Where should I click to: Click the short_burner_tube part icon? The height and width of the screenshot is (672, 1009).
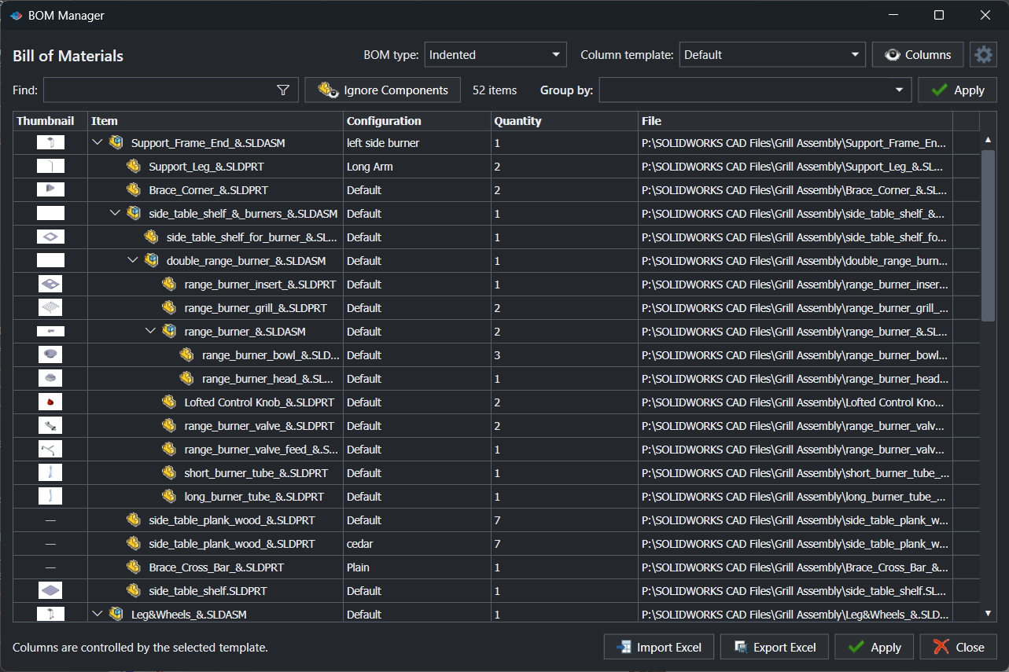[169, 473]
